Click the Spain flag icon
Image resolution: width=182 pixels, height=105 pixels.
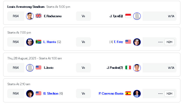tap(128, 93)
